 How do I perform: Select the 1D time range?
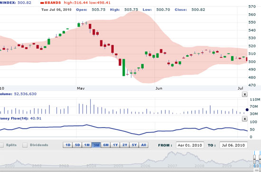[68, 145]
